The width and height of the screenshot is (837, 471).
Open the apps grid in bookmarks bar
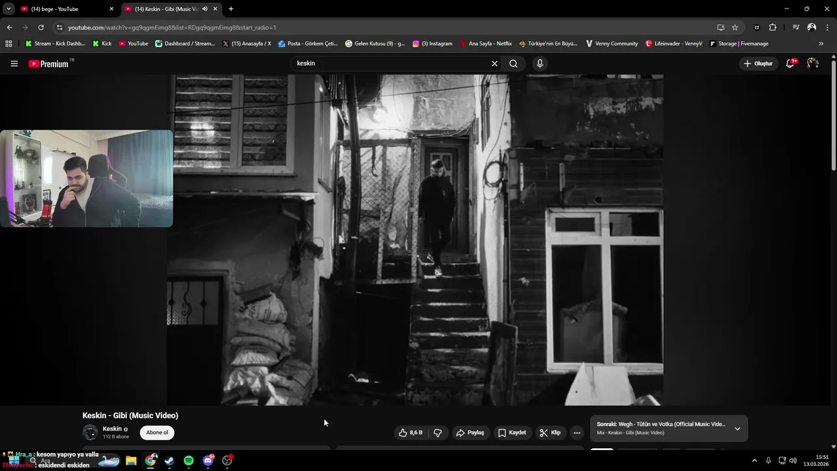coord(9,44)
